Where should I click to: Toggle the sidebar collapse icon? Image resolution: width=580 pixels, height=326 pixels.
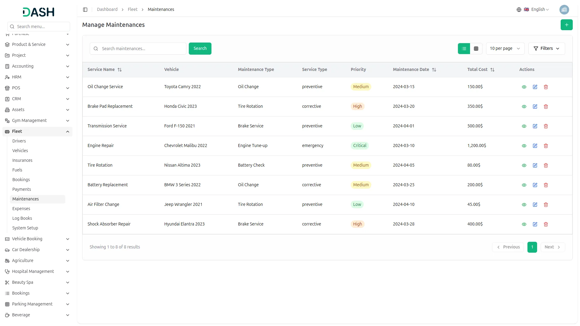pyautogui.click(x=85, y=10)
